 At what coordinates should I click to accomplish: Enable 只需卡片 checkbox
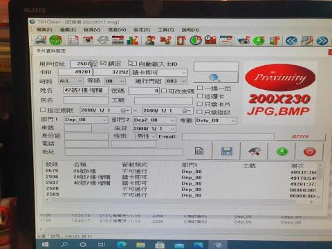(200, 104)
